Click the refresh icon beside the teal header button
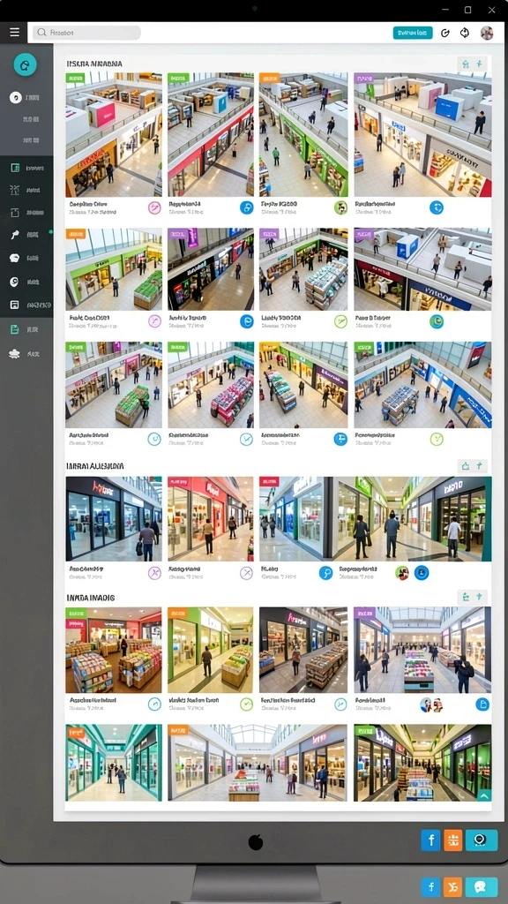The height and width of the screenshot is (904, 508). tap(444, 33)
